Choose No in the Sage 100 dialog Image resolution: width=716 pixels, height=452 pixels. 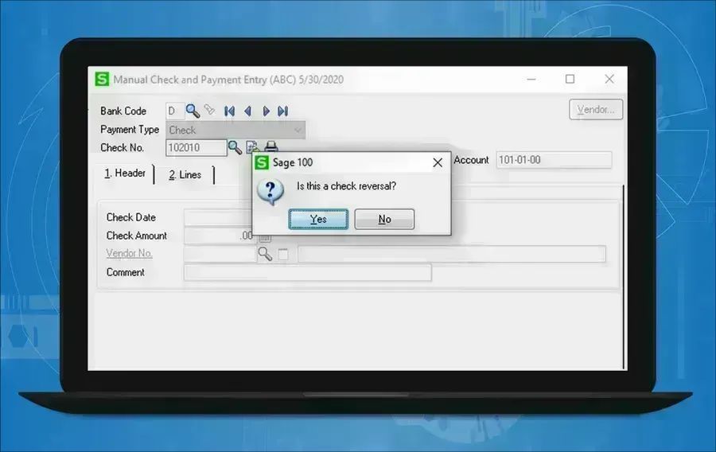tap(384, 219)
